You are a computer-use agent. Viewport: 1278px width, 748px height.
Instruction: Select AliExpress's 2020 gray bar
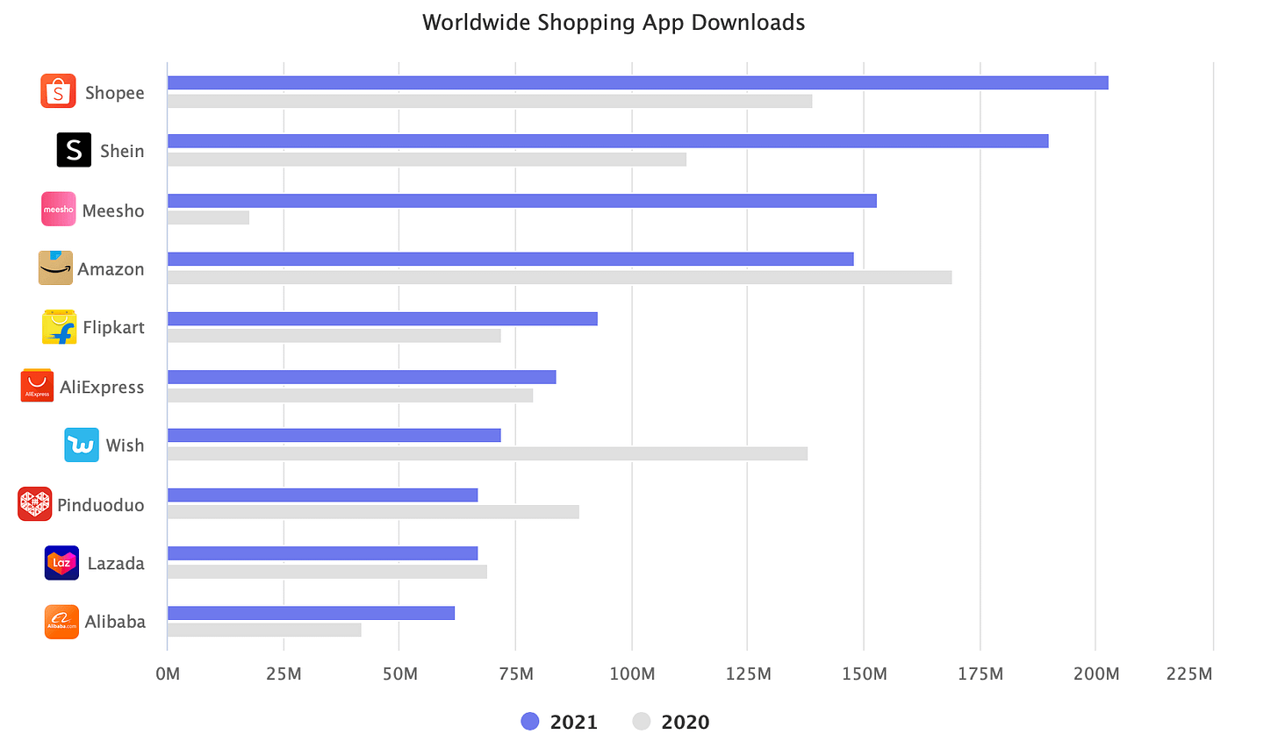coord(350,395)
